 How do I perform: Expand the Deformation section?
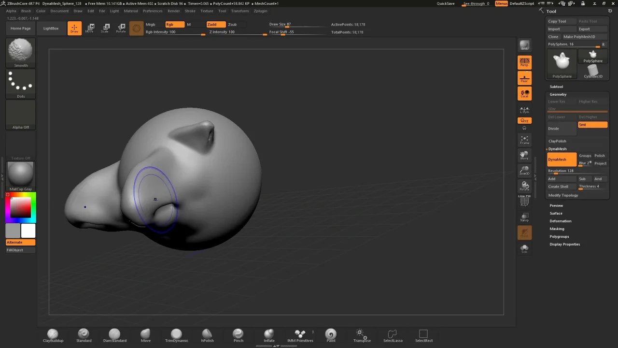point(560,221)
